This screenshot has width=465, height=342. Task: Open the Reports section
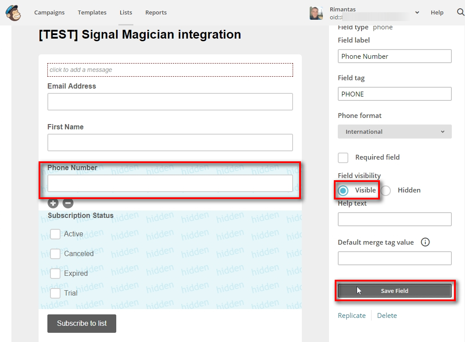click(x=156, y=13)
